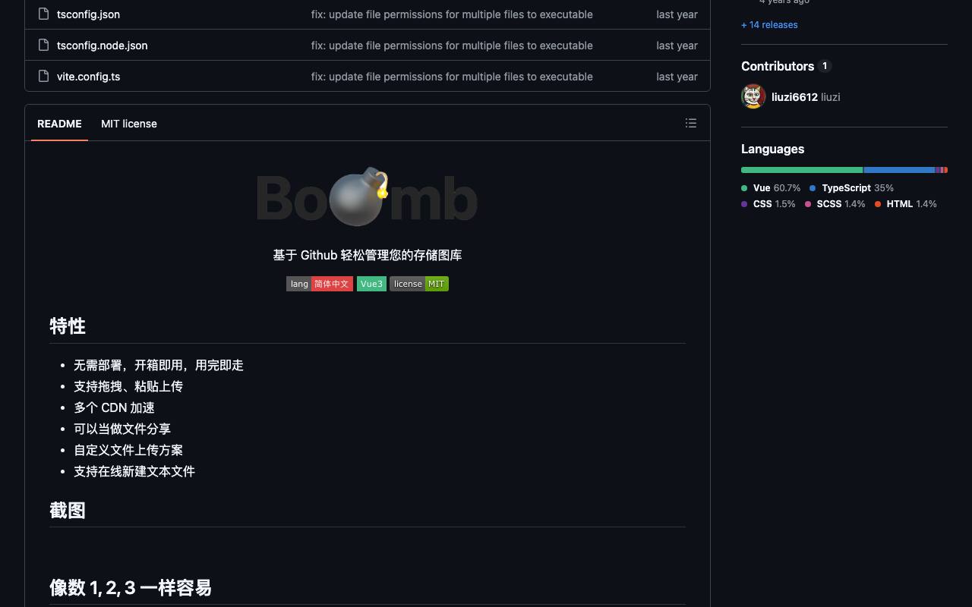The height and width of the screenshot is (607, 972).
Task: Click the 可以当做文件分享 bullet
Action: [122, 429]
